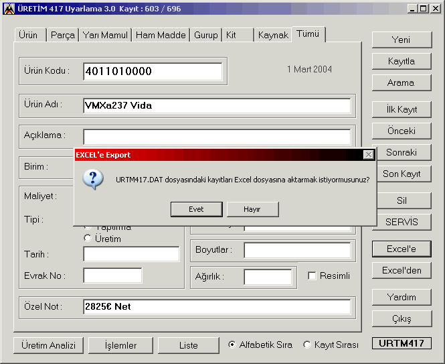
Task: Click the Yardım button
Action: [x=402, y=297]
